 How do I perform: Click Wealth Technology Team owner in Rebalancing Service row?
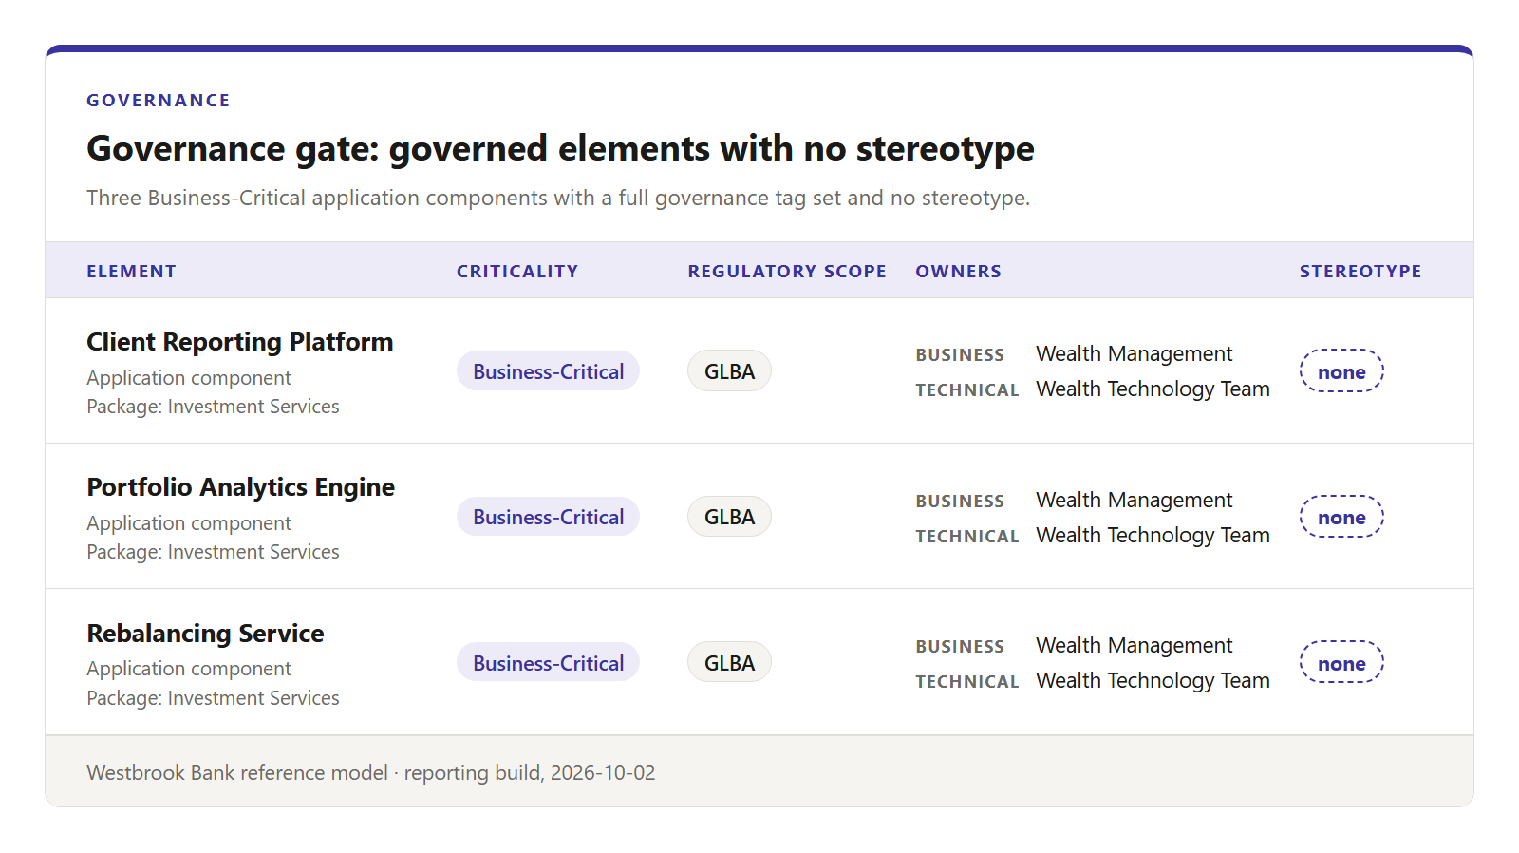pyautogui.click(x=1153, y=681)
